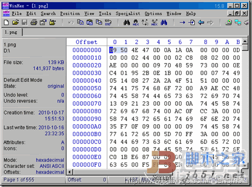Open file properties icon in toolbar
The image size is (252, 187).
point(43,22)
